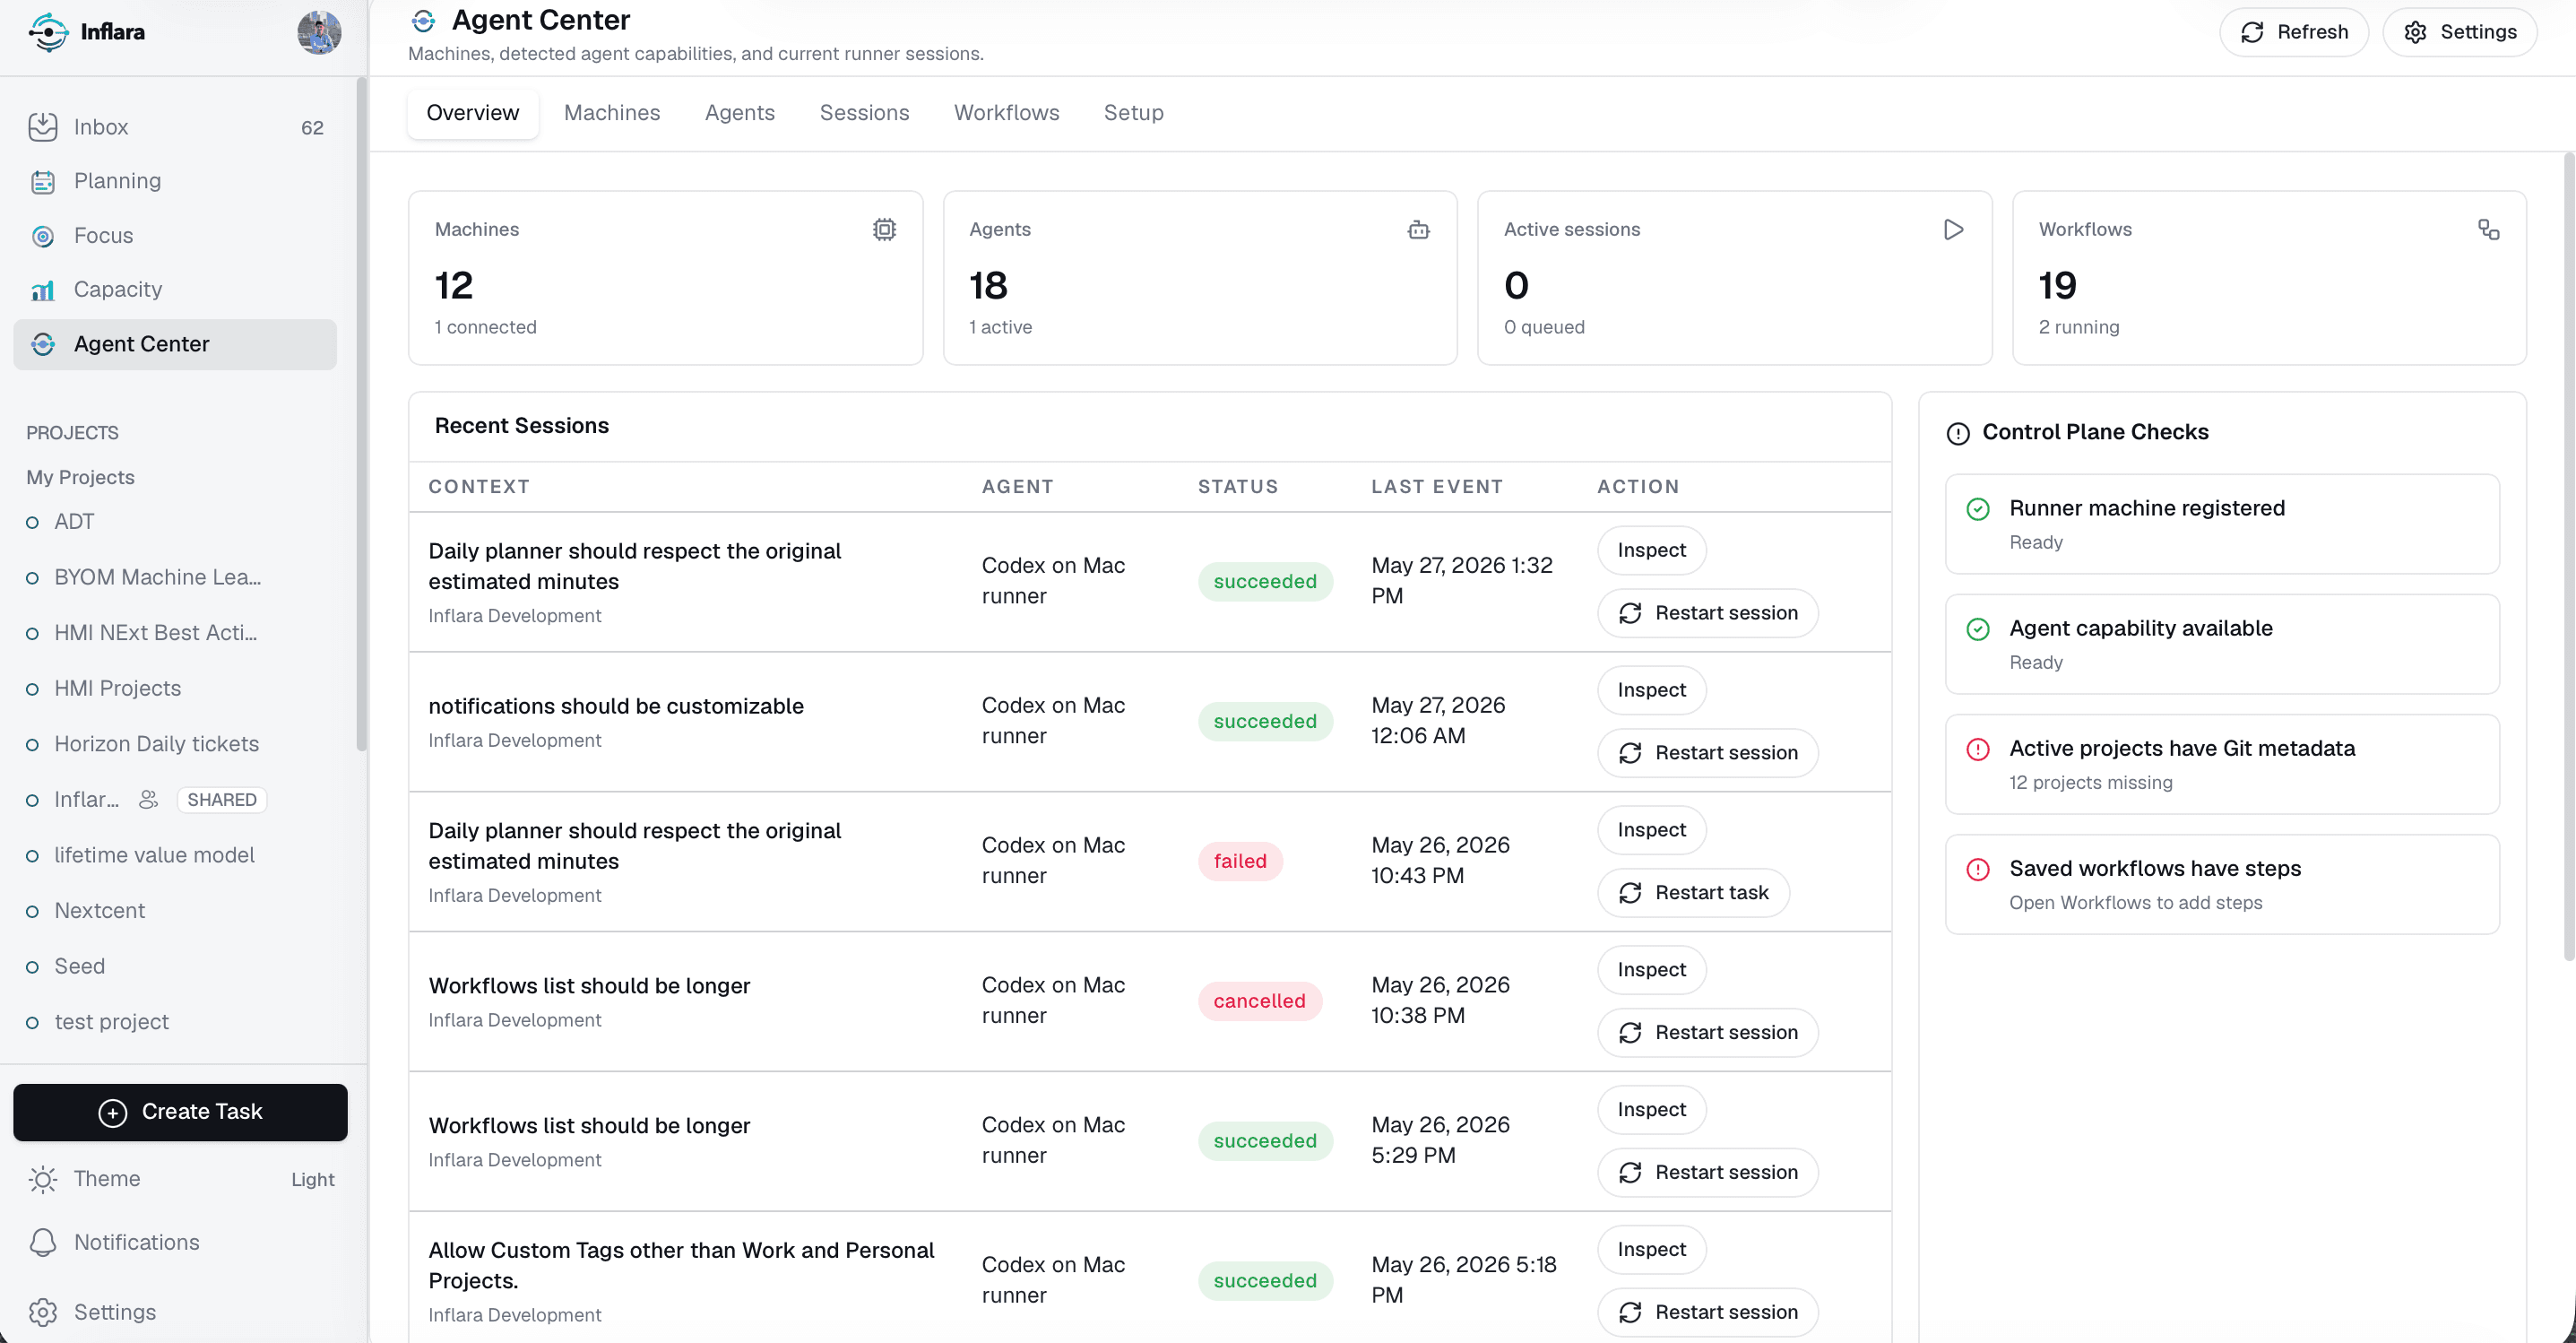Click the Refresh button
2576x1343 pixels.
2294,32
